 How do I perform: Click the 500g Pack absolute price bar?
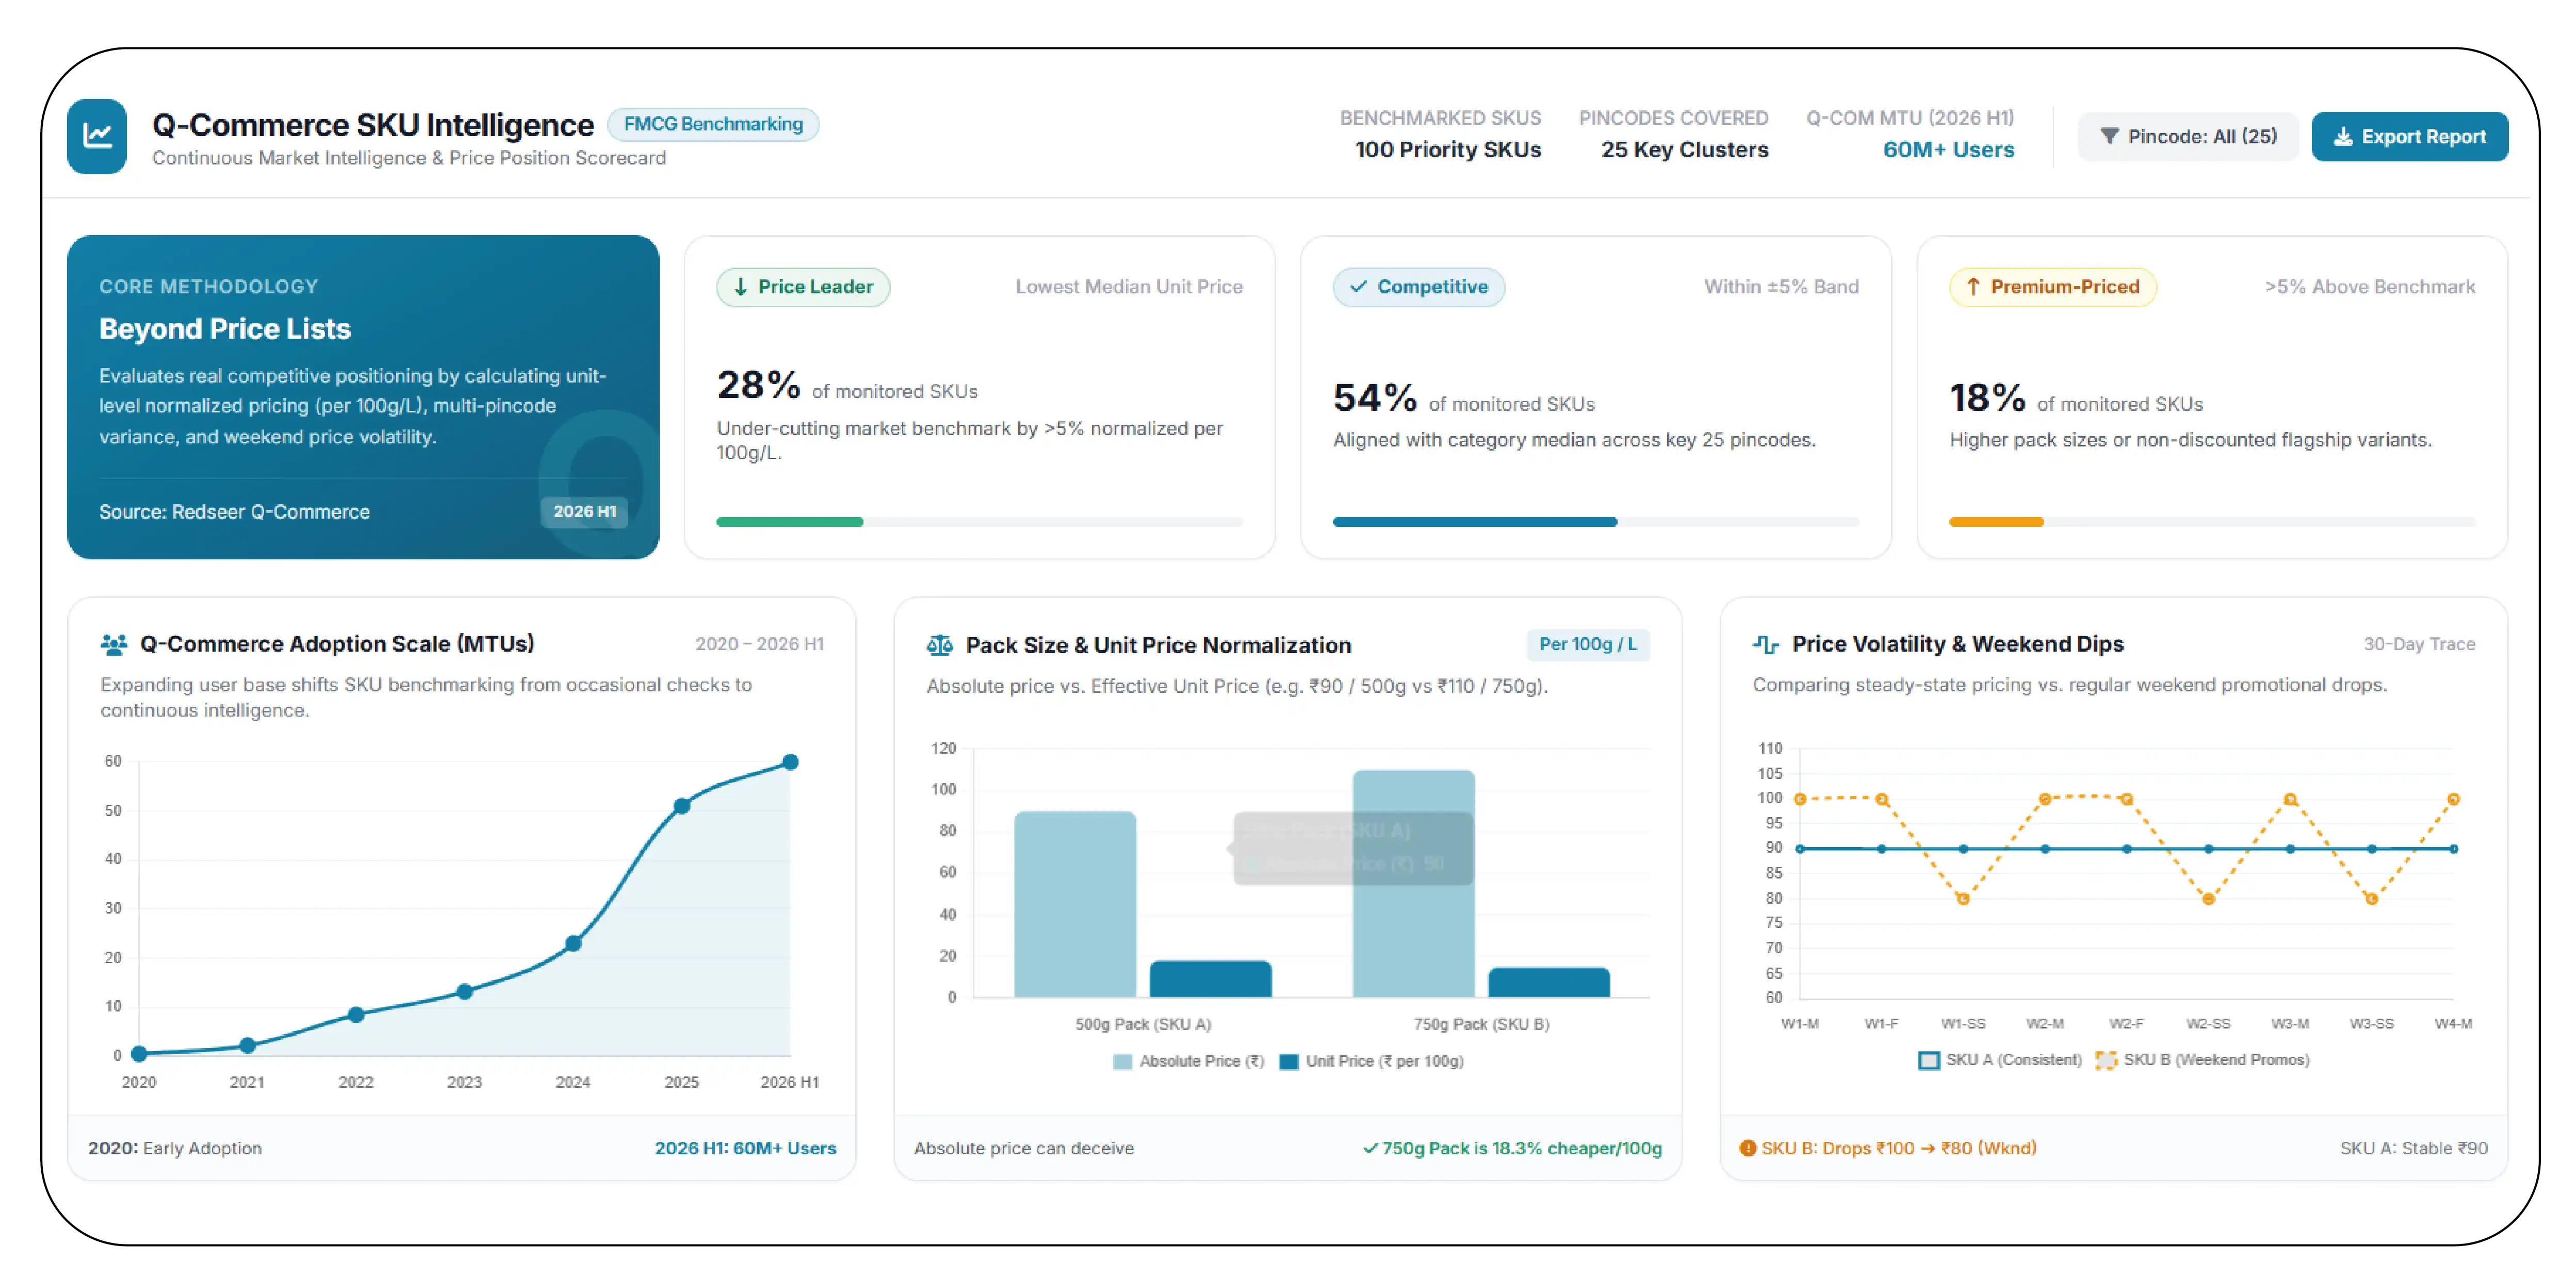click(1075, 904)
